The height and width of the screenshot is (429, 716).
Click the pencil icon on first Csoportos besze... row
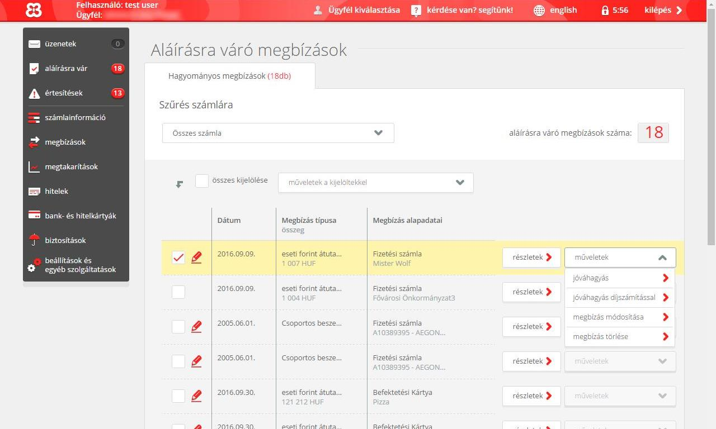196,327
